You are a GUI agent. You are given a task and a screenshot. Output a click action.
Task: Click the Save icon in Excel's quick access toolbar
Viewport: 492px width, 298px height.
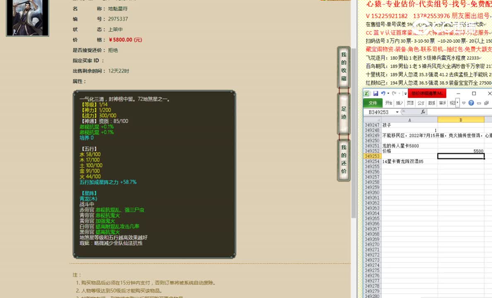pyautogui.click(x=375, y=94)
